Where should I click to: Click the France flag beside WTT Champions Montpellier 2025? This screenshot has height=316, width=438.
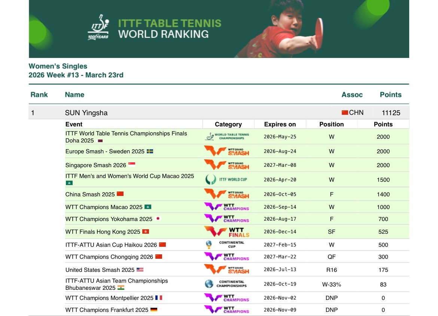tap(159, 298)
